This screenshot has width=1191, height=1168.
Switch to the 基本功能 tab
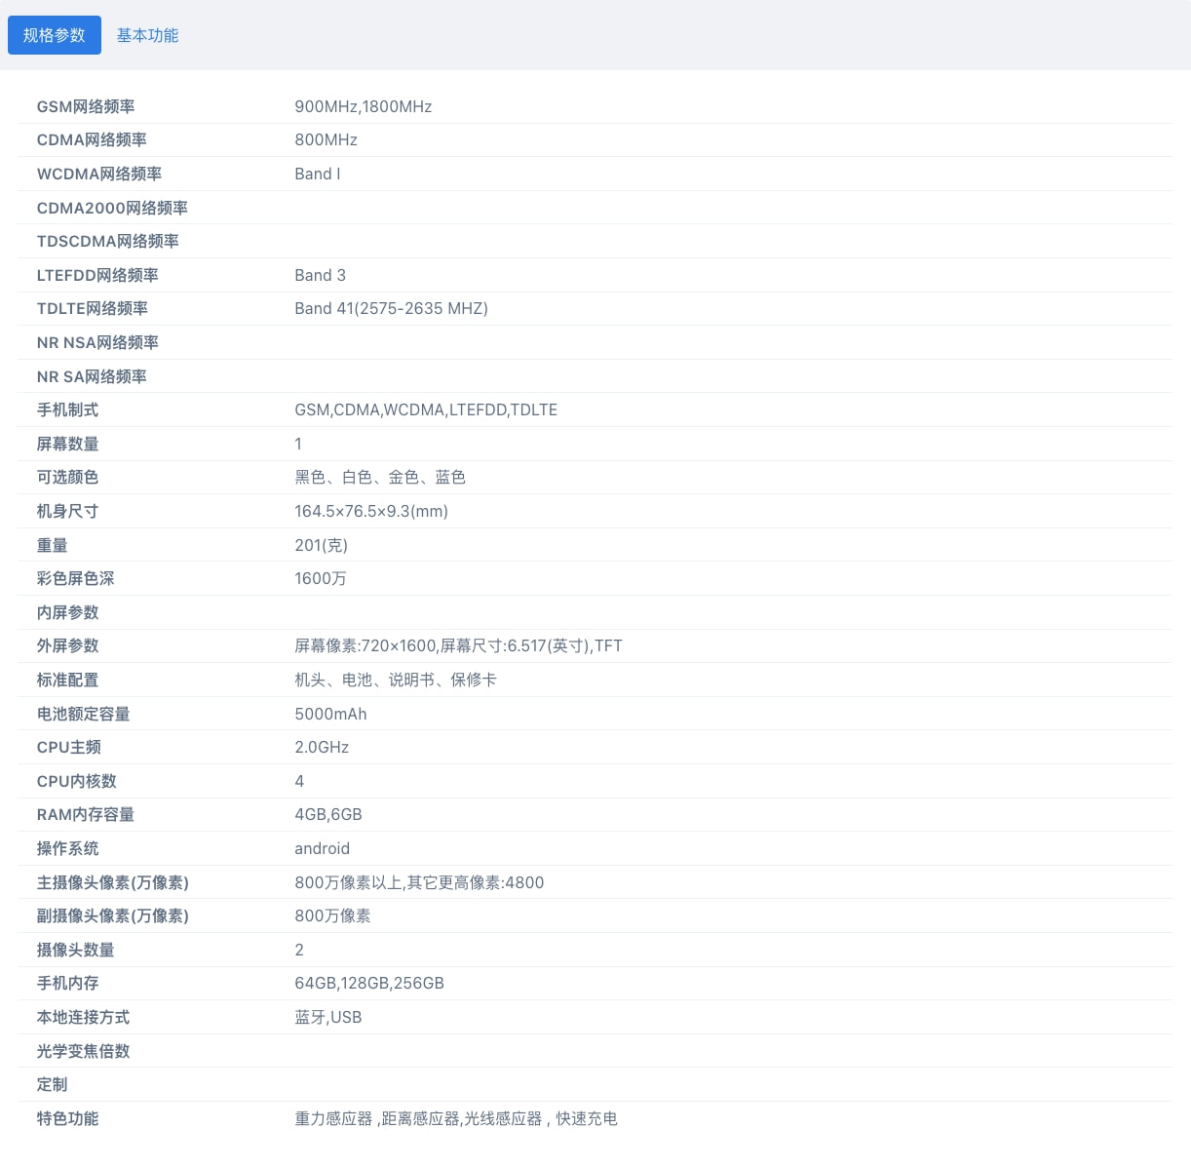click(x=147, y=34)
